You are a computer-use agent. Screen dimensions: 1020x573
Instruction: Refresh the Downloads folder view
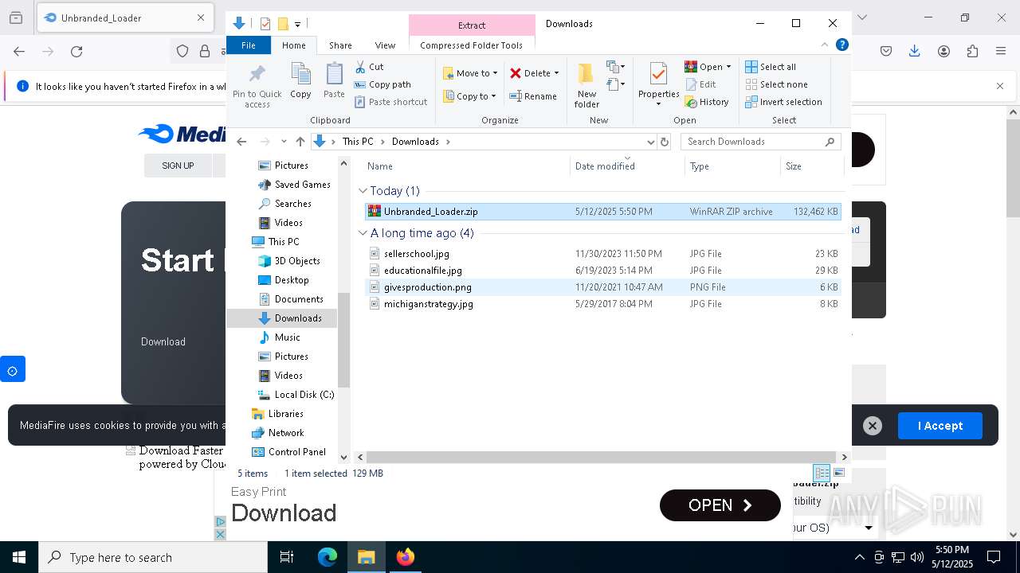(x=665, y=142)
